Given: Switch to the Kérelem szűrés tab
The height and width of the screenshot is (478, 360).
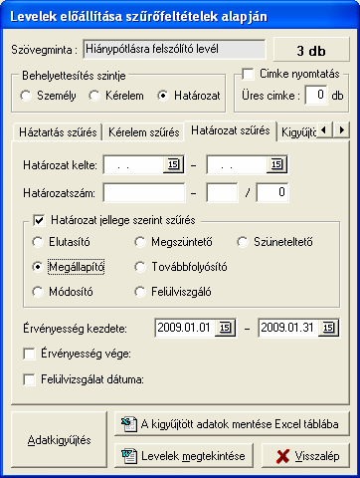Looking at the screenshot, I should (x=143, y=132).
